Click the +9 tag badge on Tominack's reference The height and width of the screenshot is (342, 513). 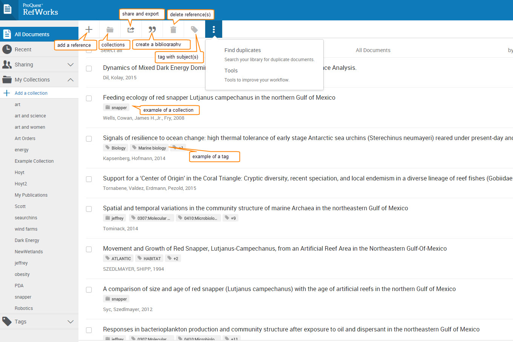point(230,218)
